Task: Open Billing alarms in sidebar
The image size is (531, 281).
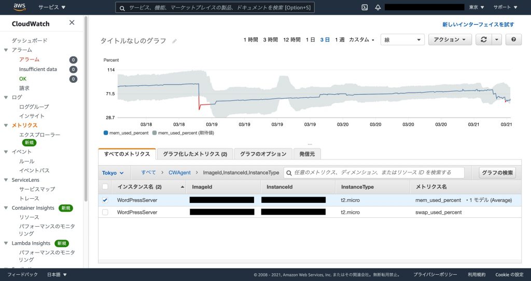Action: coord(24,88)
